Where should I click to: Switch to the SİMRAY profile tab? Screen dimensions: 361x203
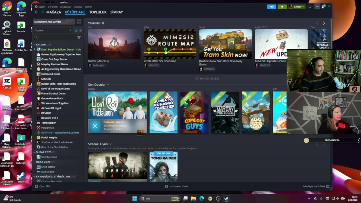click(116, 12)
